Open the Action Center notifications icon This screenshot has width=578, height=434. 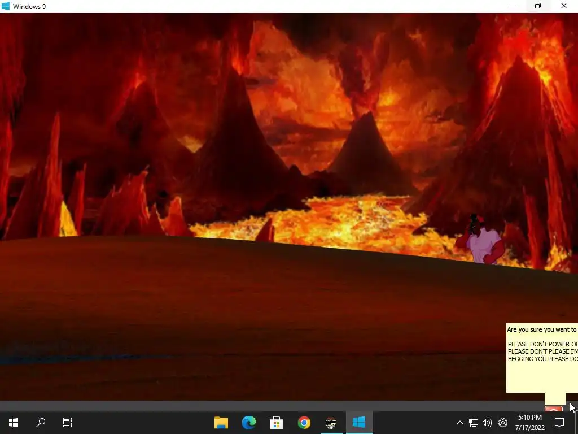pos(559,423)
